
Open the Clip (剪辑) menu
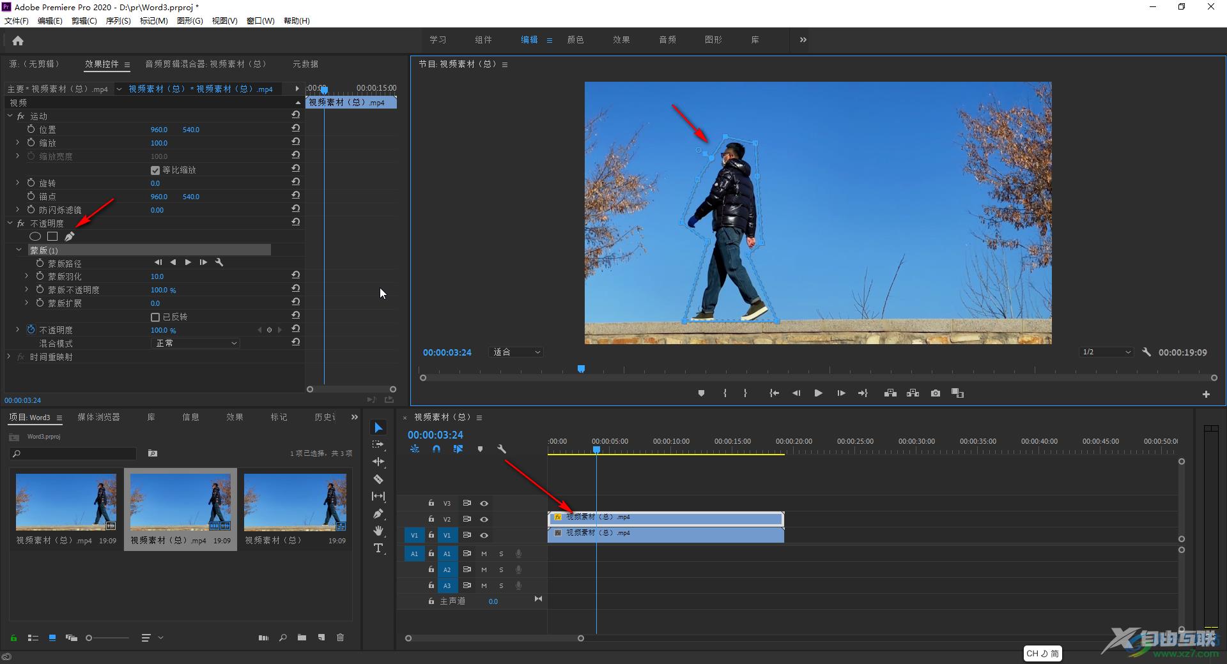tap(84, 20)
